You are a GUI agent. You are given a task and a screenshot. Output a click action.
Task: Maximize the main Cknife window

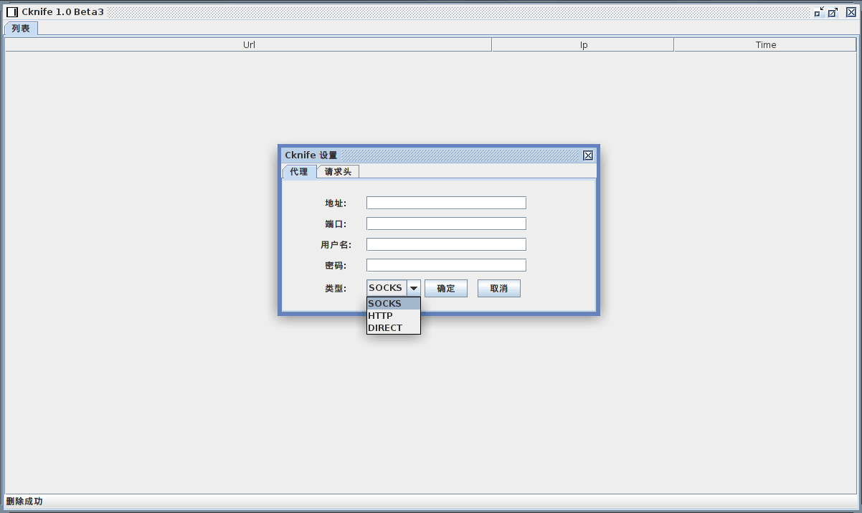pos(833,12)
